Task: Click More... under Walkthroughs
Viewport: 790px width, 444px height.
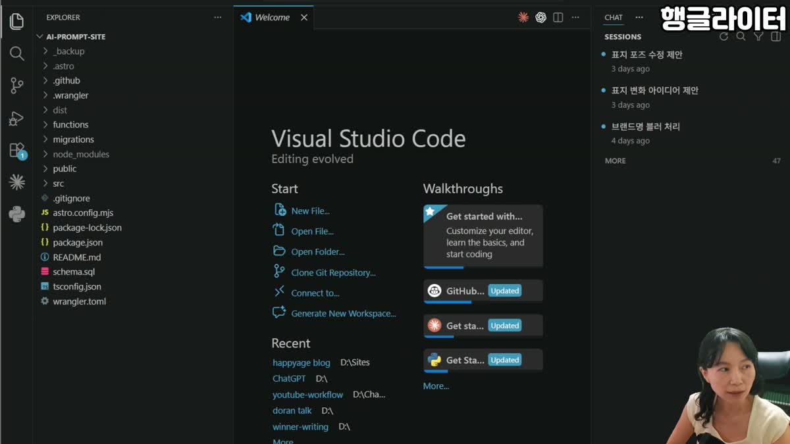Action: [436, 386]
